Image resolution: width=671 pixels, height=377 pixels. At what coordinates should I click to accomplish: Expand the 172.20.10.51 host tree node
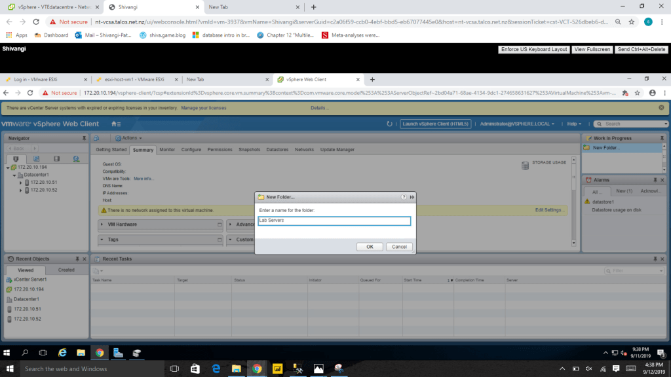[x=21, y=183]
